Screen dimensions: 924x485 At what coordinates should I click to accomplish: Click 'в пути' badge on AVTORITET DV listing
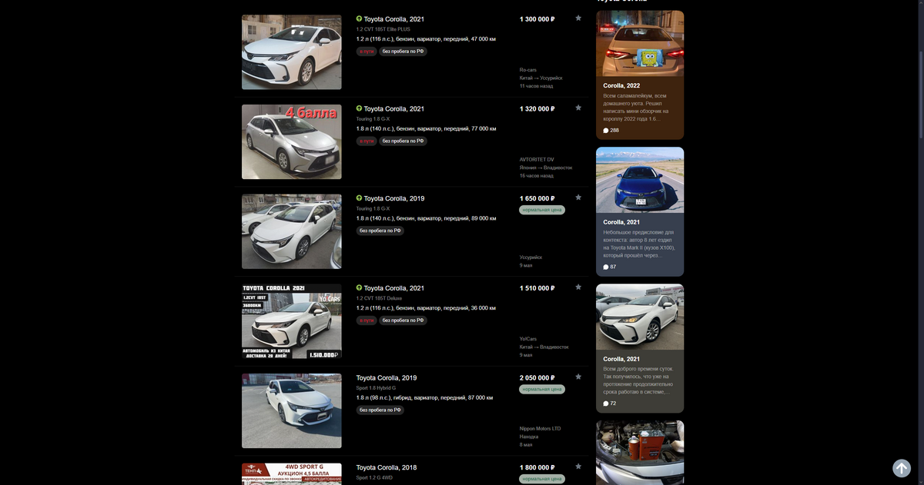coord(367,141)
